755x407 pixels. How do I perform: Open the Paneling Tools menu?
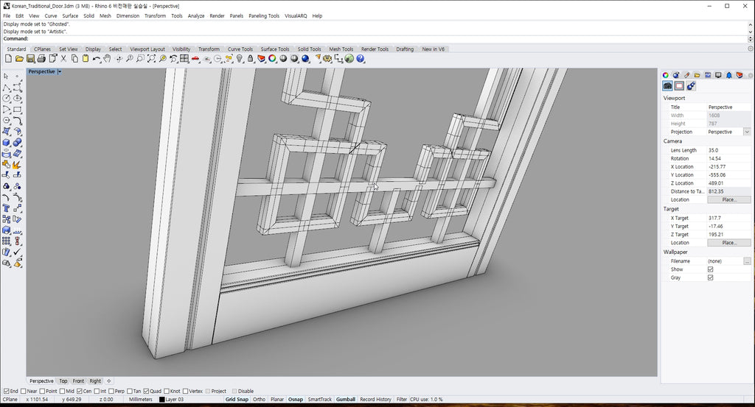[263, 15]
